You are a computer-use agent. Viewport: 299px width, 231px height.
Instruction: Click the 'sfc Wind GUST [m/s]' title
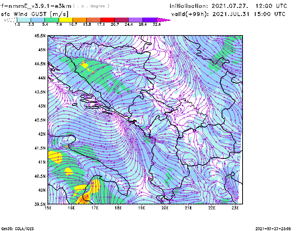pos(34,14)
